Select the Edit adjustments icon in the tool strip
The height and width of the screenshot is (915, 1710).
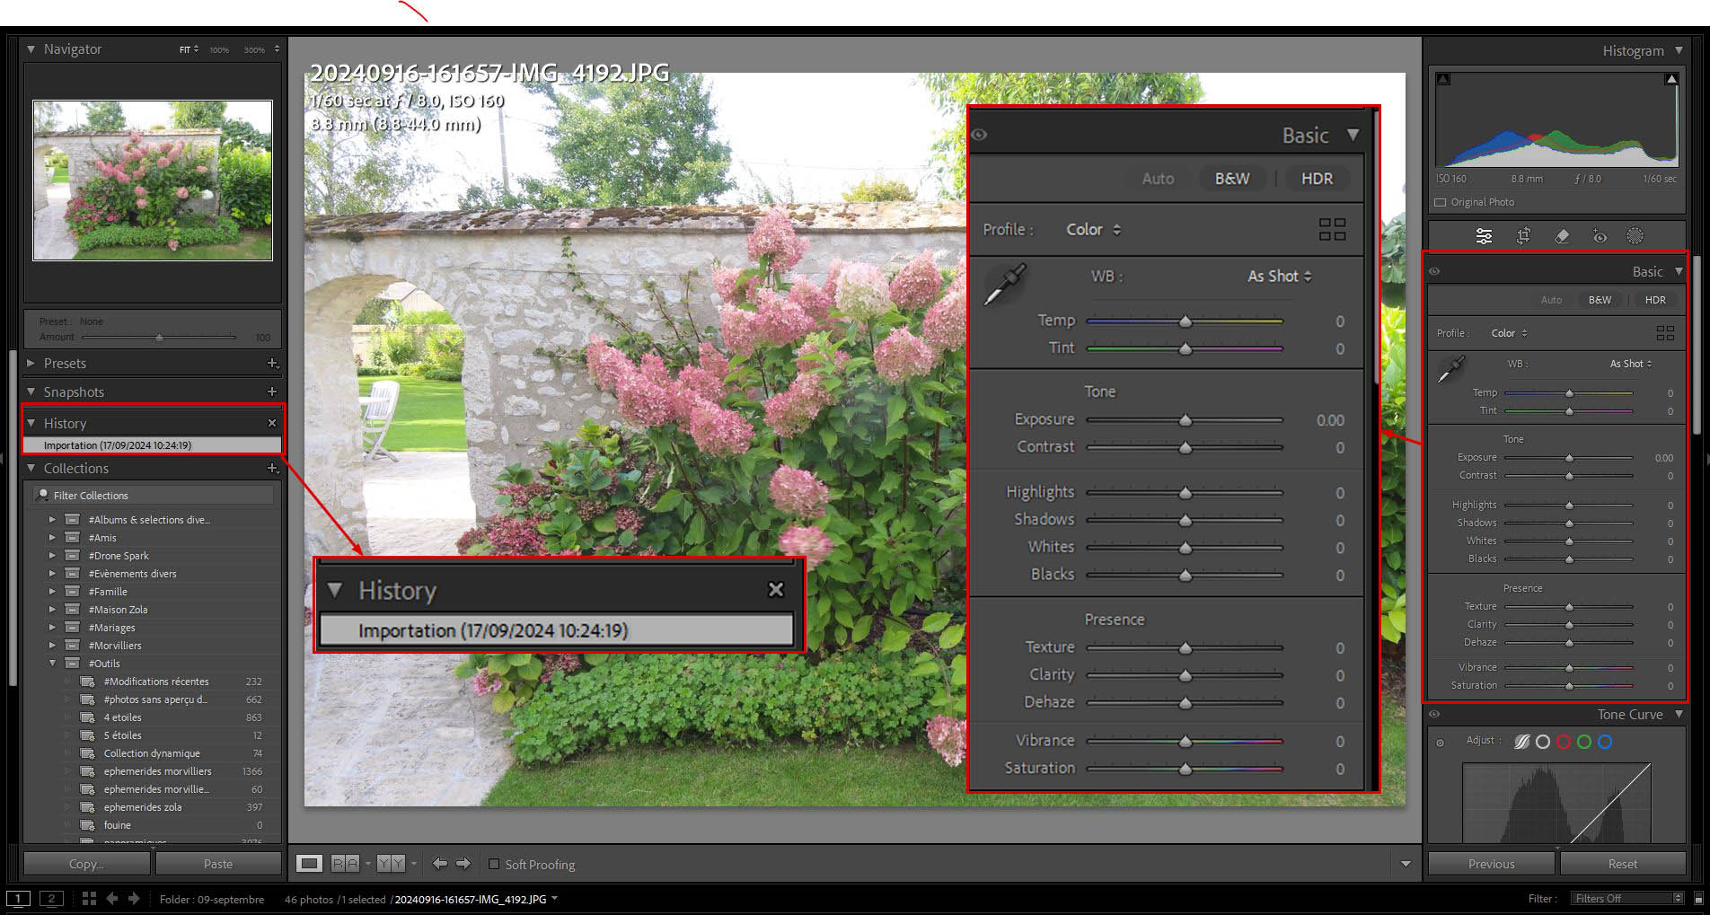coord(1484,235)
